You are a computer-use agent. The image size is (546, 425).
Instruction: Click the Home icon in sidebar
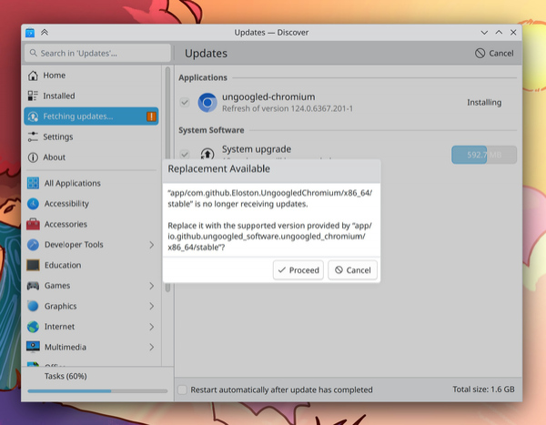(x=34, y=76)
